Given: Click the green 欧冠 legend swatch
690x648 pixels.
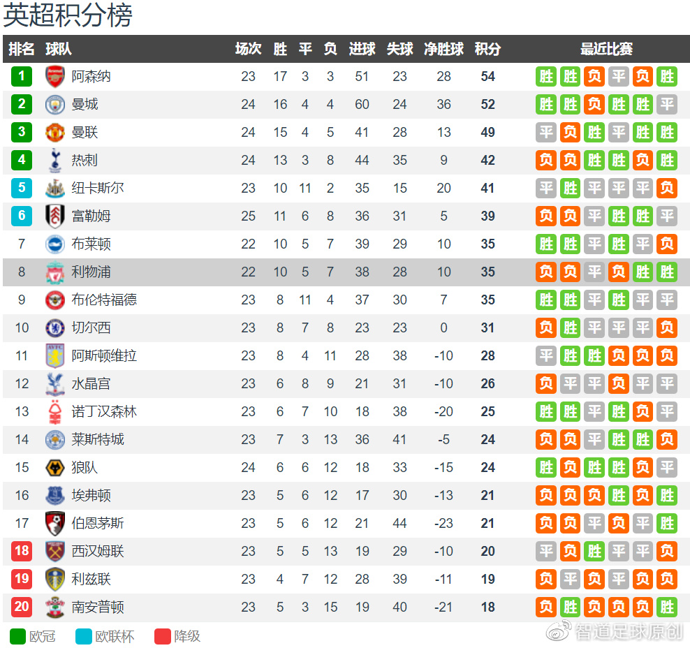Looking at the screenshot, I should (x=17, y=636).
